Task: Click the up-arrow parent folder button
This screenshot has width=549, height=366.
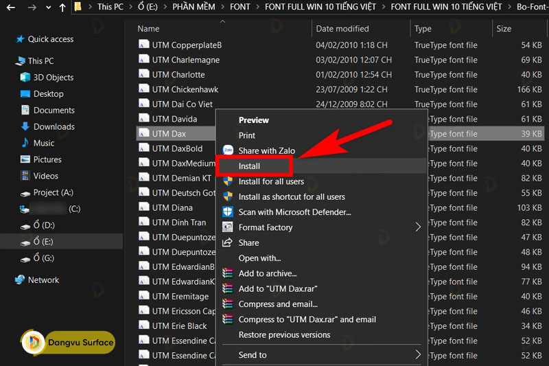Action: [x=62, y=8]
